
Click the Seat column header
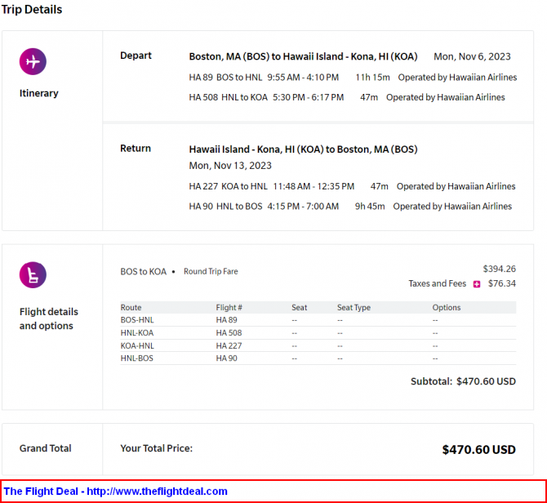click(x=300, y=308)
